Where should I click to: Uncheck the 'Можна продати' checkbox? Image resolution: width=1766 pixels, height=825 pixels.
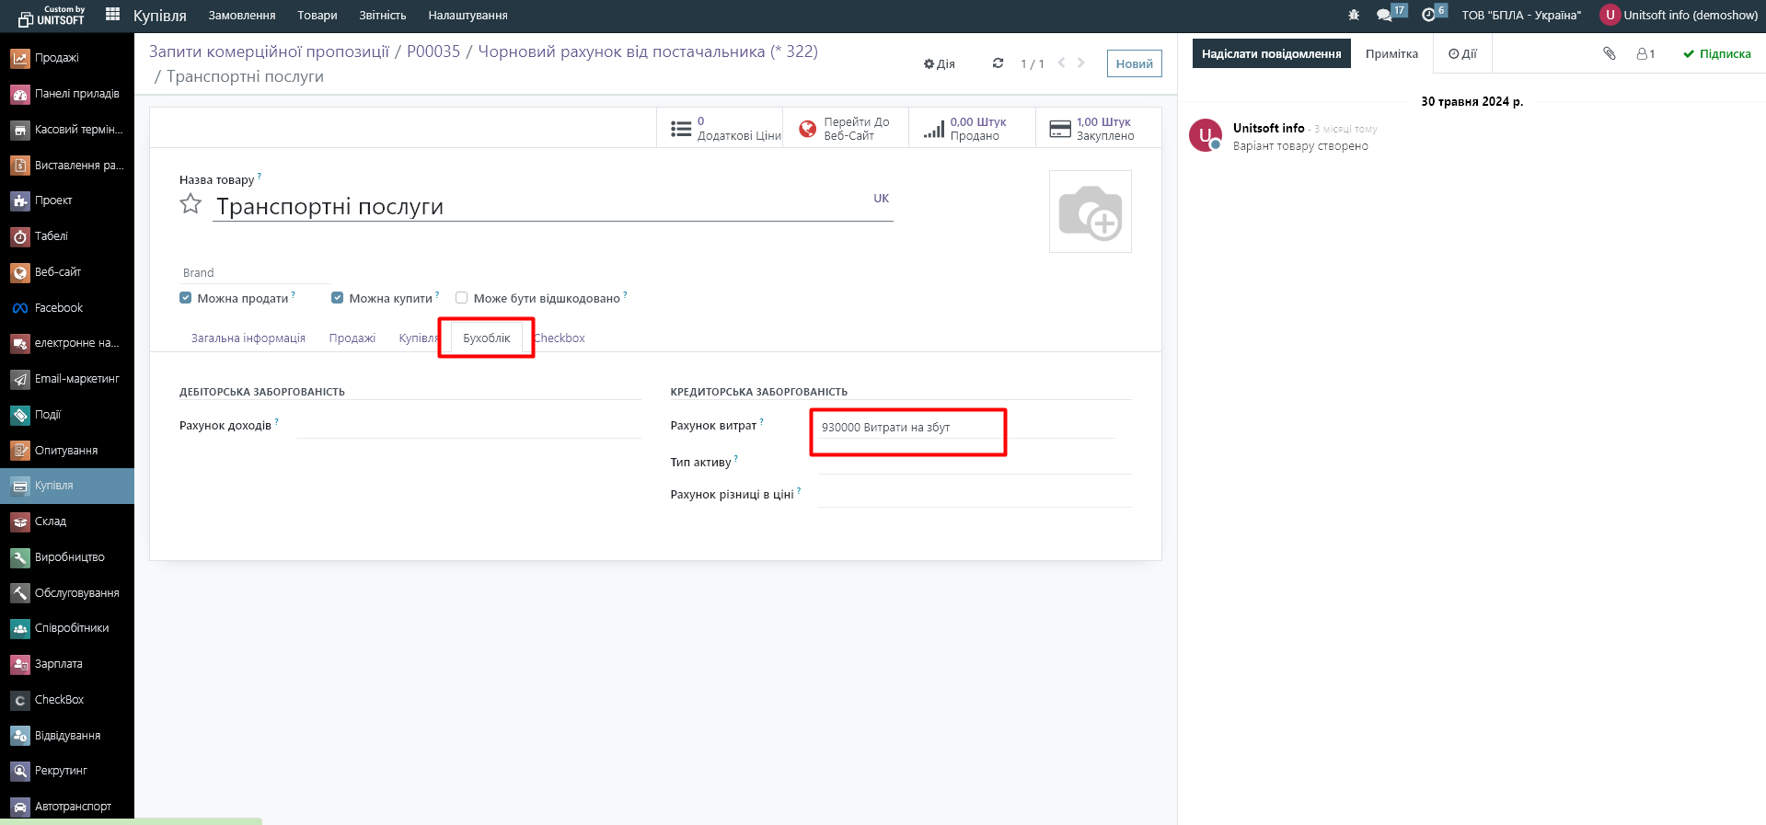pyautogui.click(x=186, y=298)
